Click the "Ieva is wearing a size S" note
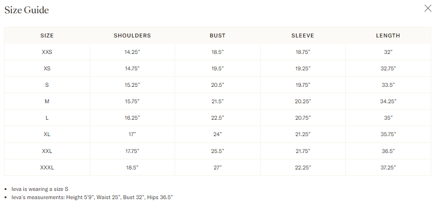 pos(40,189)
